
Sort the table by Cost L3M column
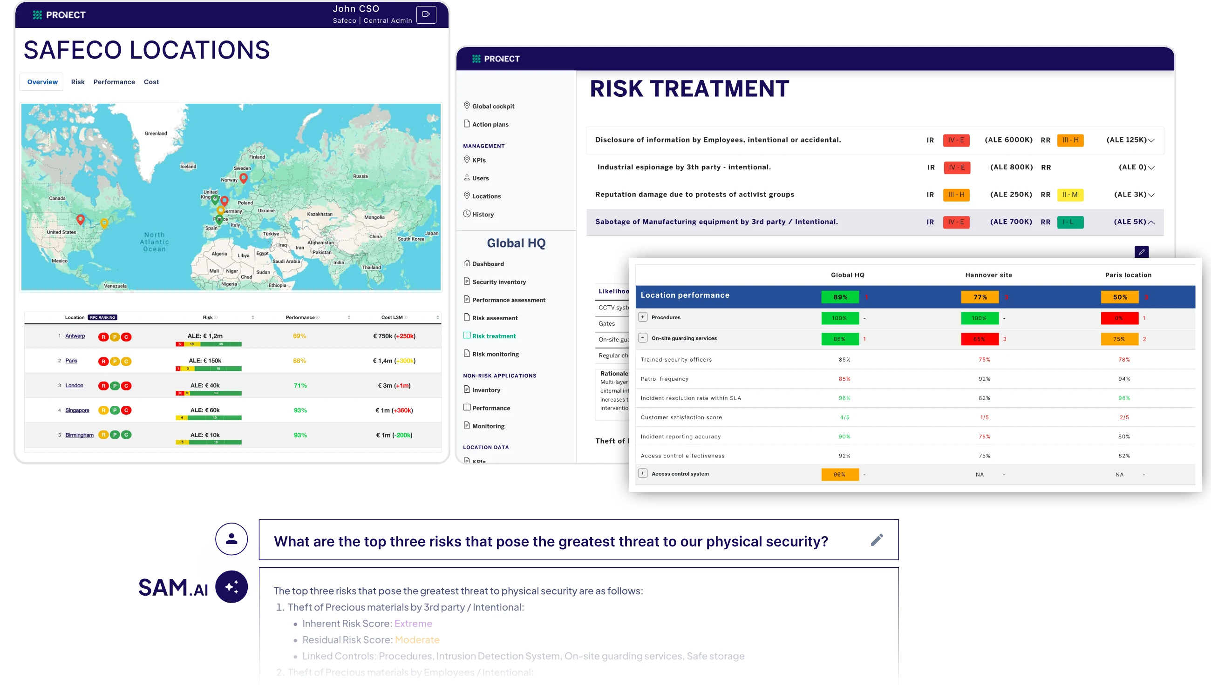pos(437,317)
